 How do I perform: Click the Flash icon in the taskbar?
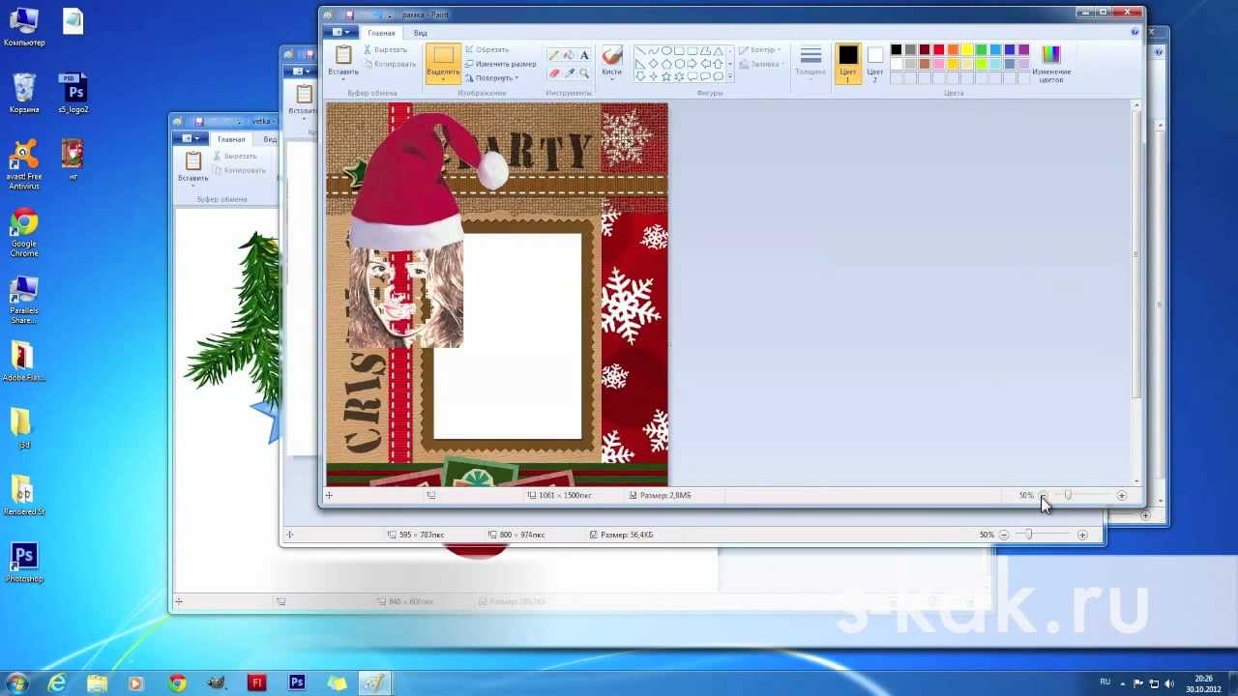tap(257, 682)
